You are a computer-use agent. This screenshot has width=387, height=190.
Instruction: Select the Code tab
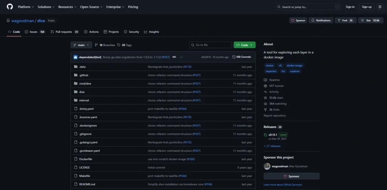coord(14,32)
